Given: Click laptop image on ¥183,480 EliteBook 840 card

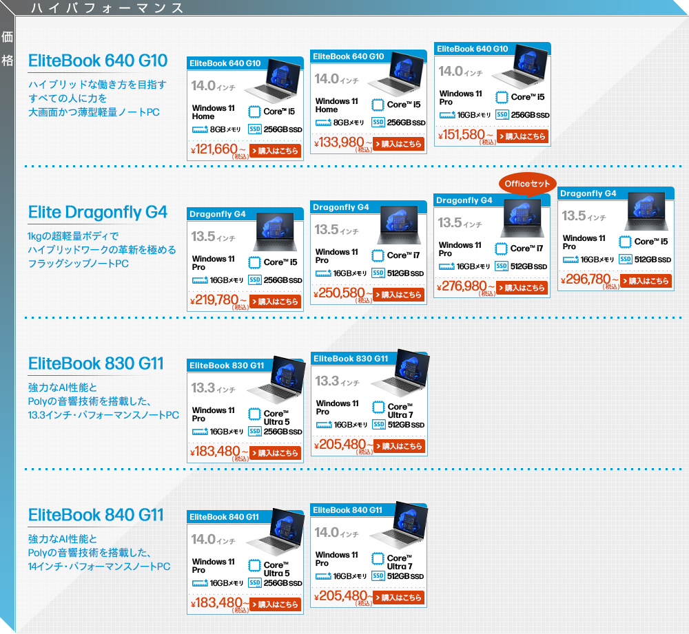Looking at the screenshot, I should (x=277, y=531).
